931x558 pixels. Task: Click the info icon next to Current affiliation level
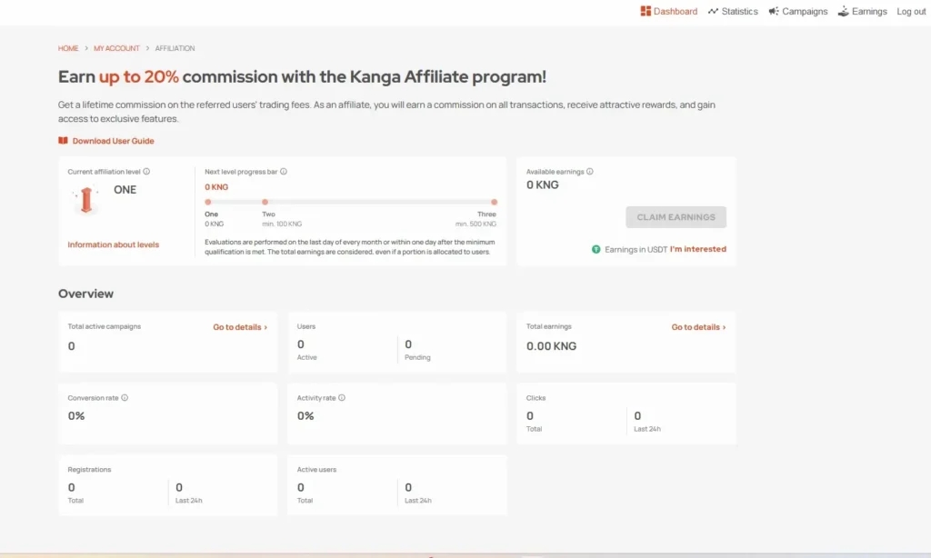pos(146,172)
